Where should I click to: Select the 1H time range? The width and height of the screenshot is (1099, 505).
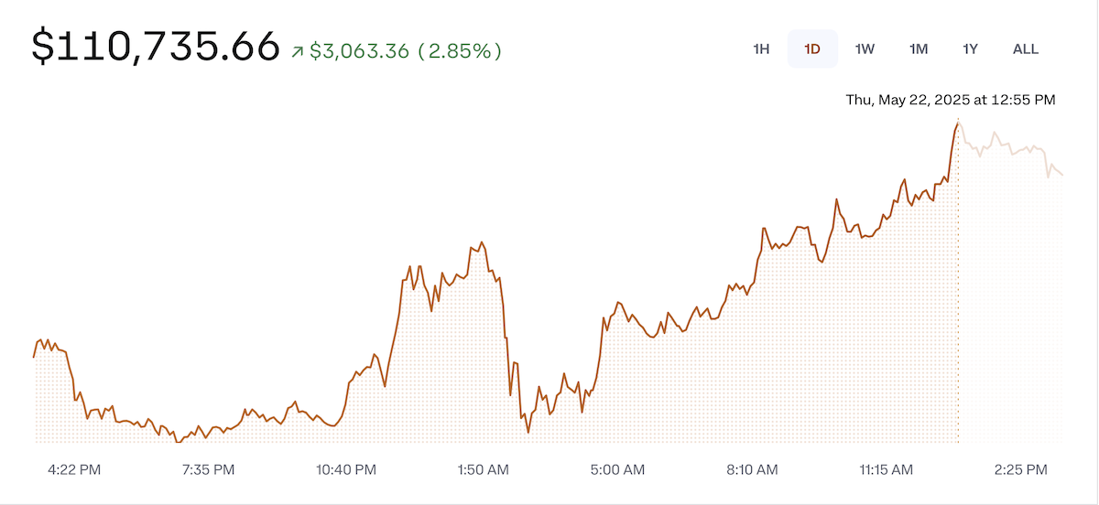761,49
